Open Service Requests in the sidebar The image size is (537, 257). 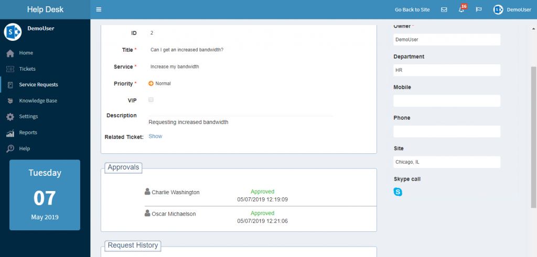coord(38,85)
